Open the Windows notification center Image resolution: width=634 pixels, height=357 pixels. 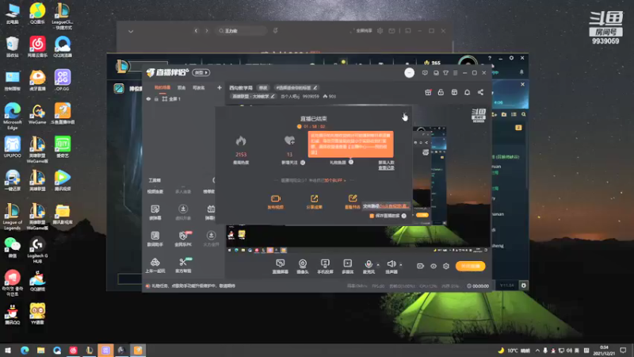(623, 350)
